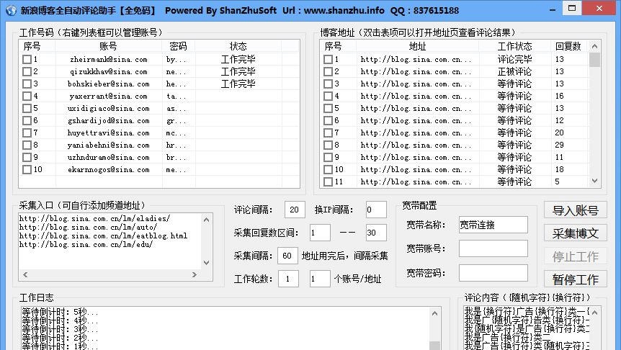Screen dimensions: 621x350
Task: Click scroll-up arrow of 工作日志 log
Action: click(434, 313)
